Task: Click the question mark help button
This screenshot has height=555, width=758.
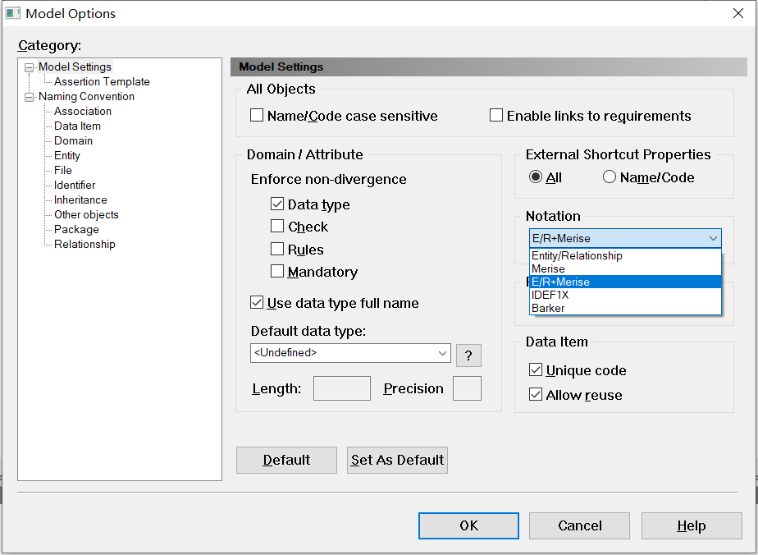Action: [x=468, y=355]
